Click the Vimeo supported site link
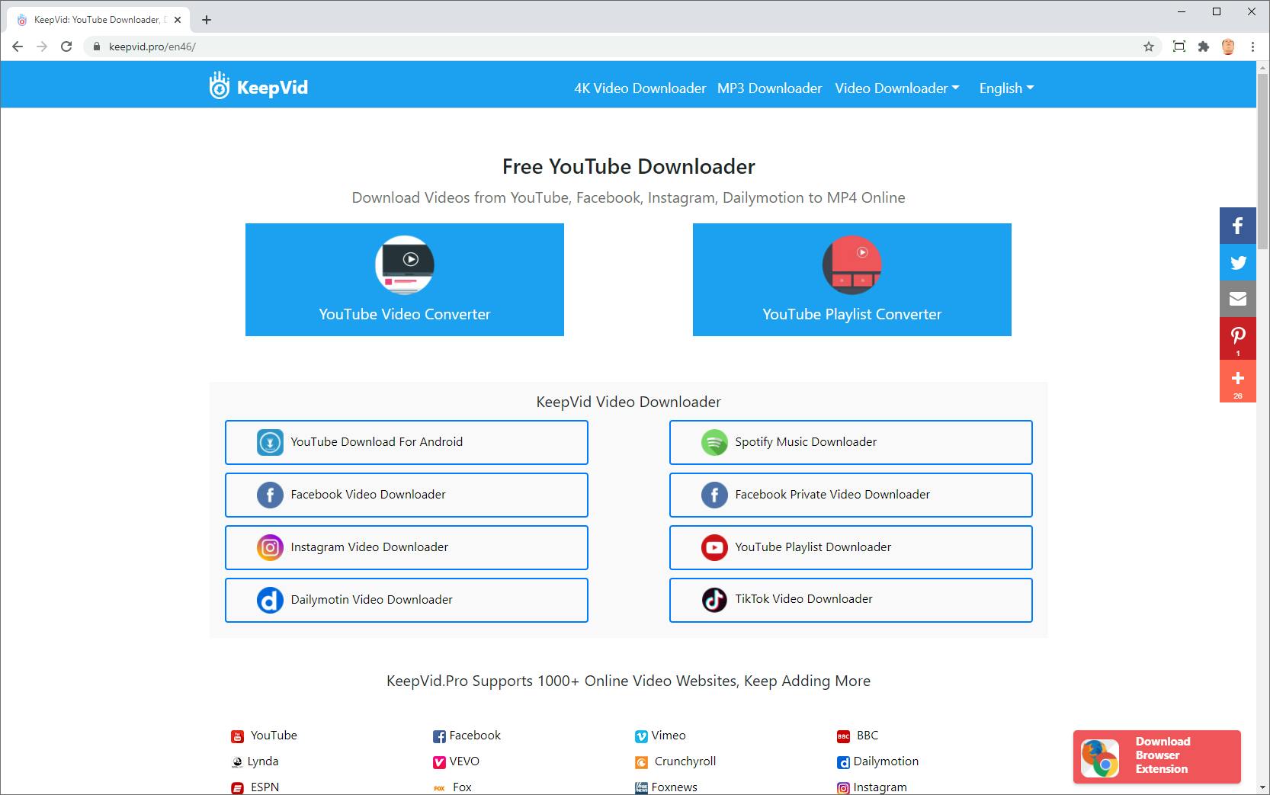Viewport: 1270px width, 795px height. 669,736
